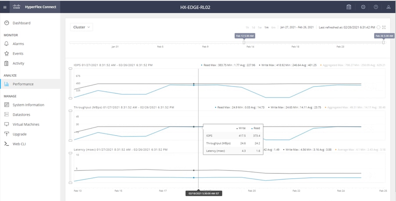Click the Jan 31 timeline label
This screenshot has height=201, width=396.
tap(115, 47)
